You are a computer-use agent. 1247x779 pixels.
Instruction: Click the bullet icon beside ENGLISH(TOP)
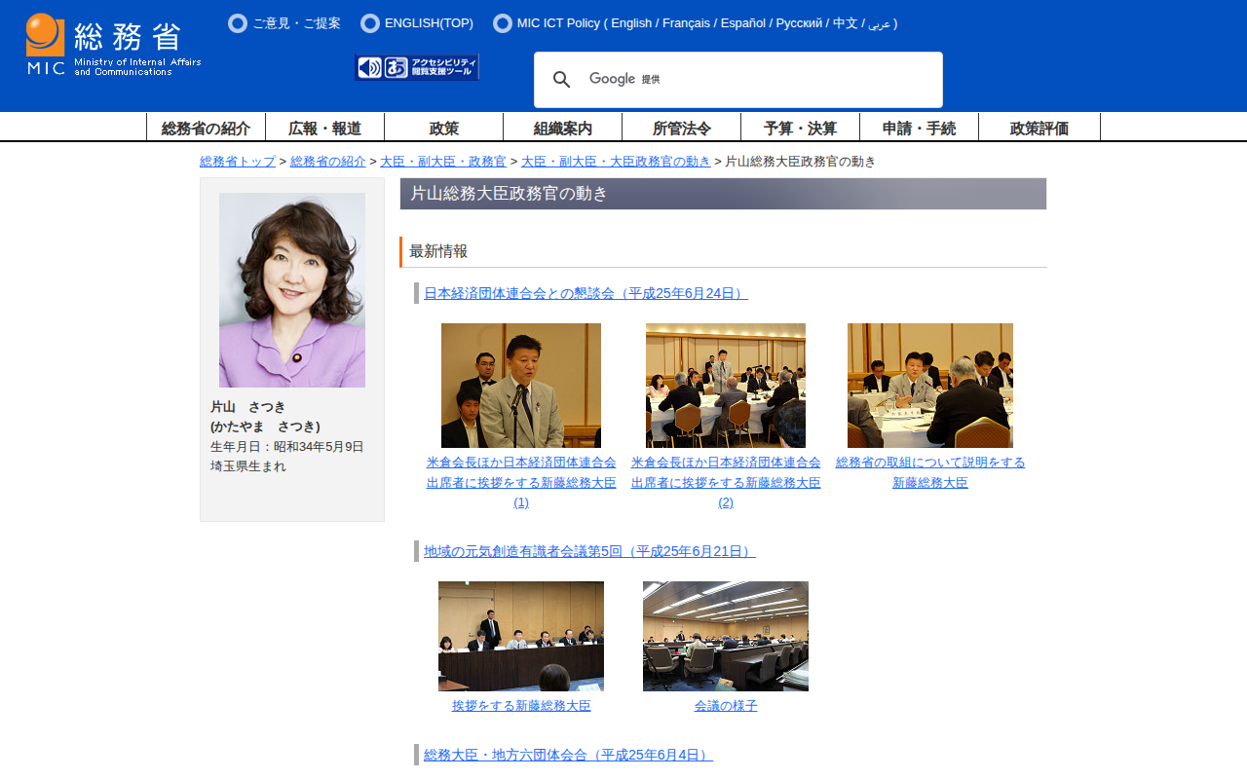tap(369, 23)
